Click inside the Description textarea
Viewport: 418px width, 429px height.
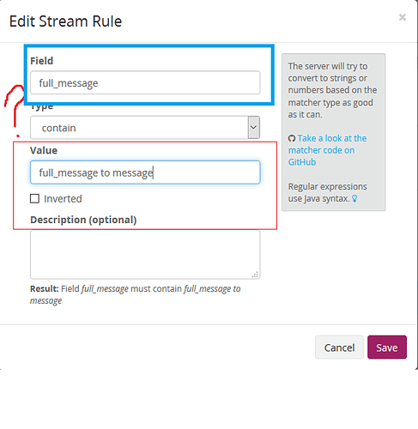pos(145,255)
